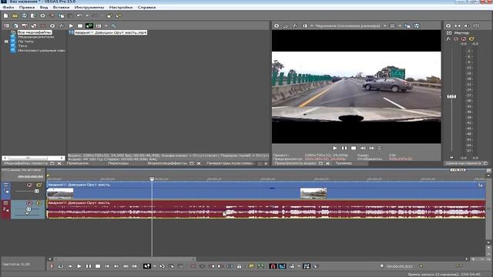Image resolution: width=493 pixels, height=277 pixels.
Task: Open the Правка menu
Action: coord(27,7)
